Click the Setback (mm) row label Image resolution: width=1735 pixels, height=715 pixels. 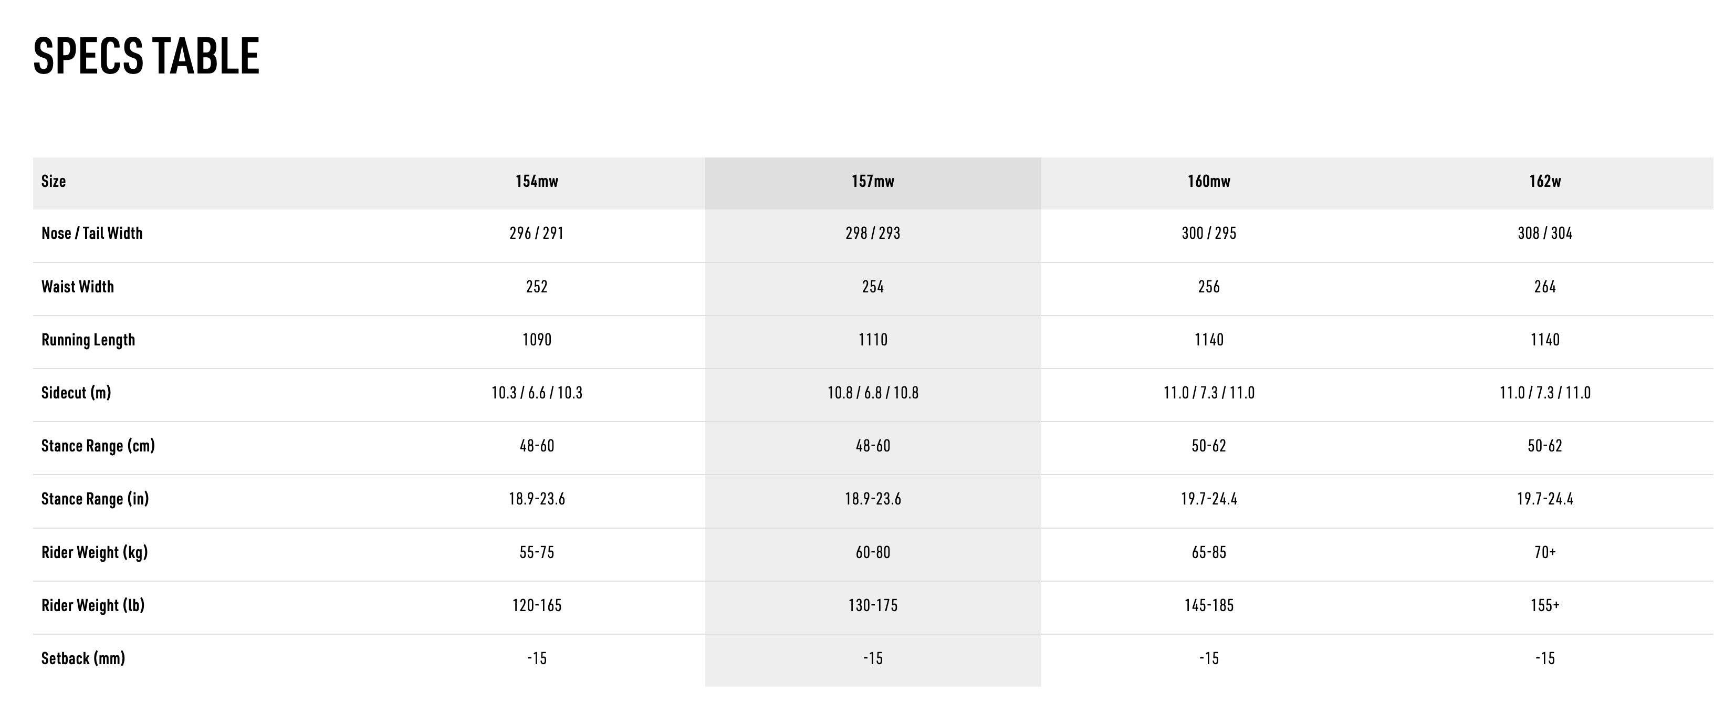83,658
